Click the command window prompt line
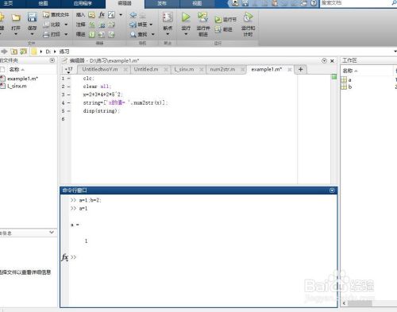 point(202,257)
